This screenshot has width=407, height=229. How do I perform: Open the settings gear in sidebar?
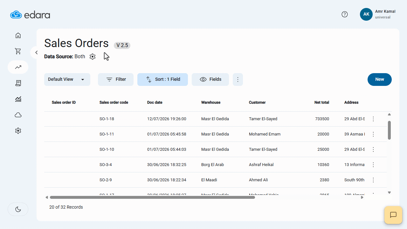(x=18, y=131)
